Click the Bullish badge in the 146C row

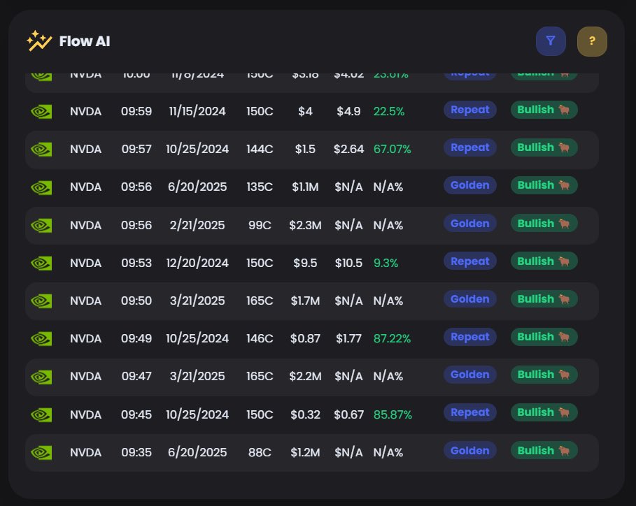[544, 337]
